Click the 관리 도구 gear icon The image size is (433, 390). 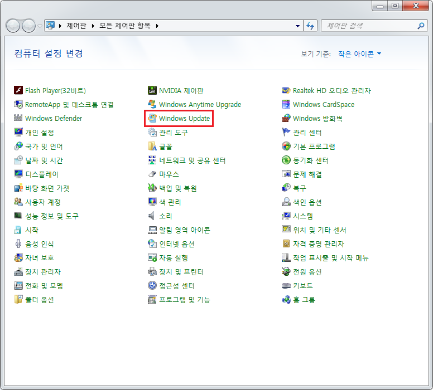pos(152,132)
